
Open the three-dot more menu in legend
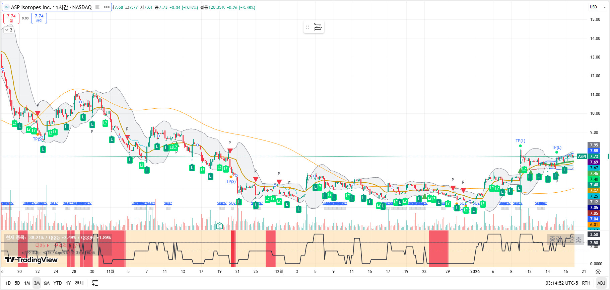pos(107,7)
